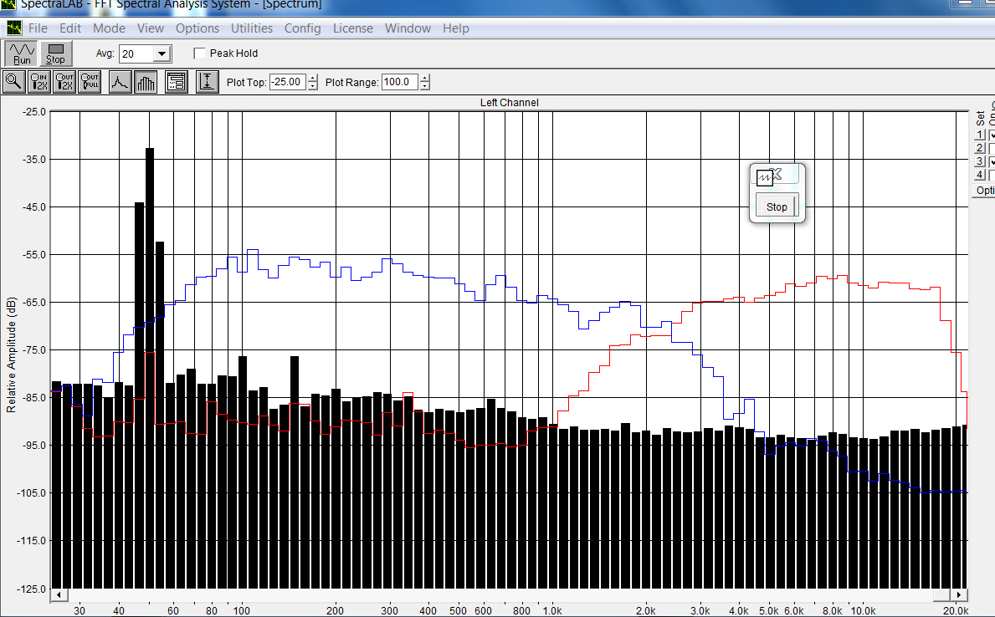Toggle overlay 3 On checkbox
995x617 pixels.
[992, 161]
